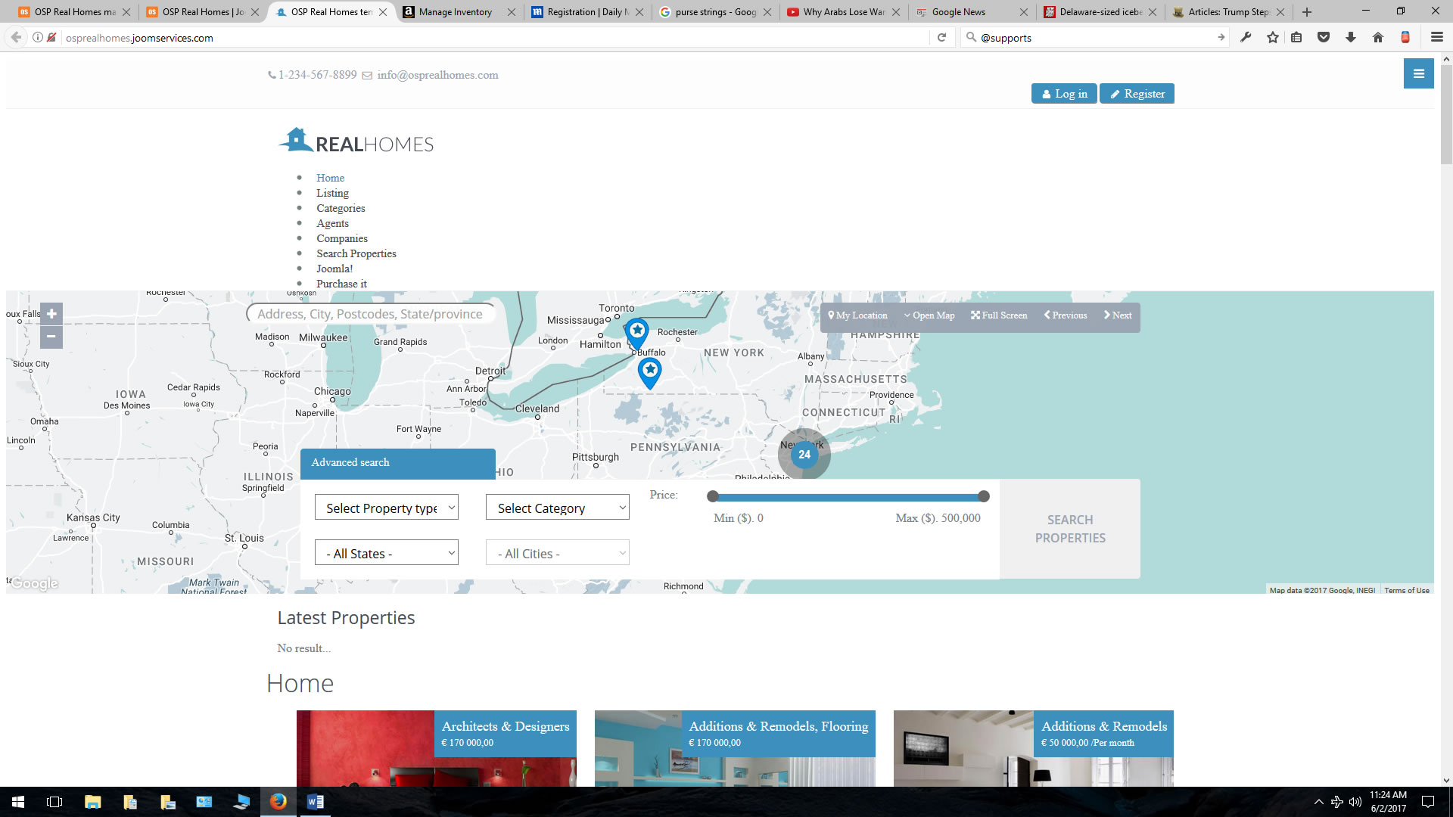
Task: Click the blue price range track
Action: pos(848,497)
